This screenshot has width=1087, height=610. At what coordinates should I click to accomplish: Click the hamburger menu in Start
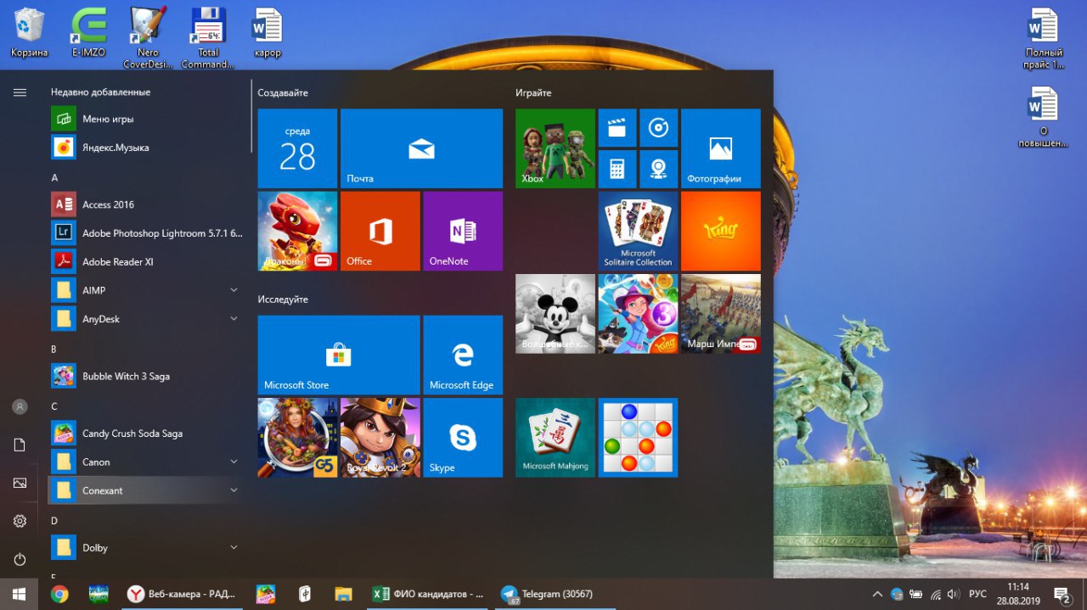[x=20, y=92]
